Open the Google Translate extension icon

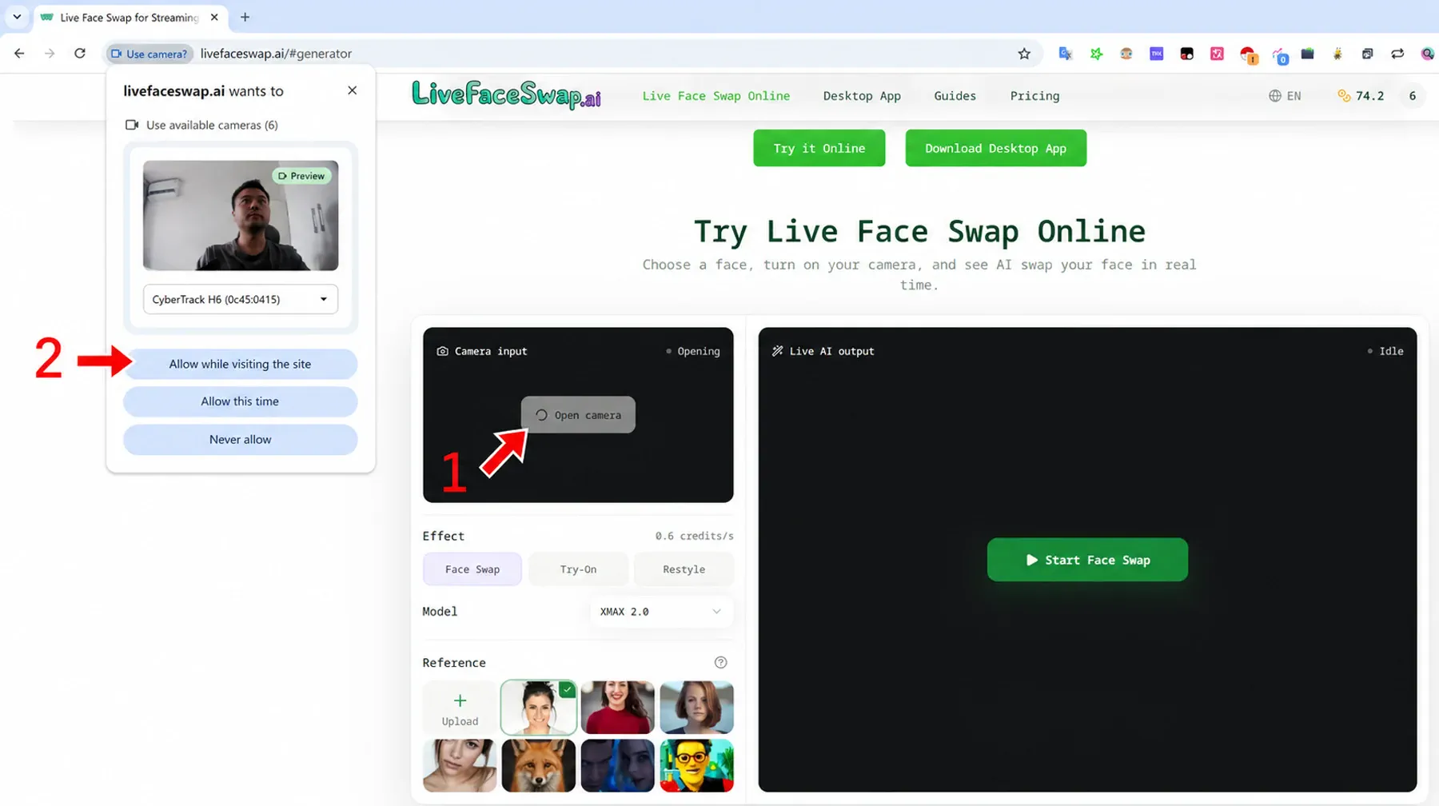1066,54
